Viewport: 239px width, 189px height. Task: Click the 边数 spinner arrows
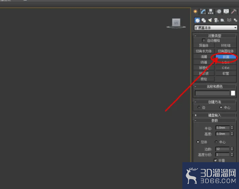point(232,149)
